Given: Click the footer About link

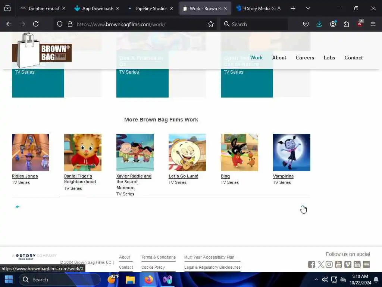Looking at the screenshot, I should [x=124, y=257].
